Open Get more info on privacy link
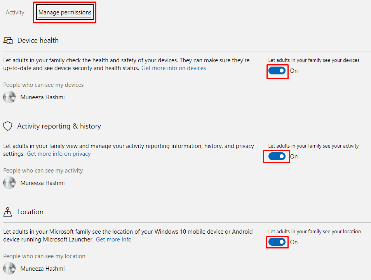Viewport: 371px width, 280px height. point(59,154)
